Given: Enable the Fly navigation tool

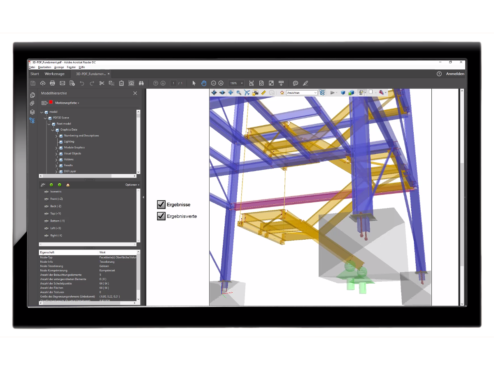Looking at the screenshot, I should pos(246,92).
